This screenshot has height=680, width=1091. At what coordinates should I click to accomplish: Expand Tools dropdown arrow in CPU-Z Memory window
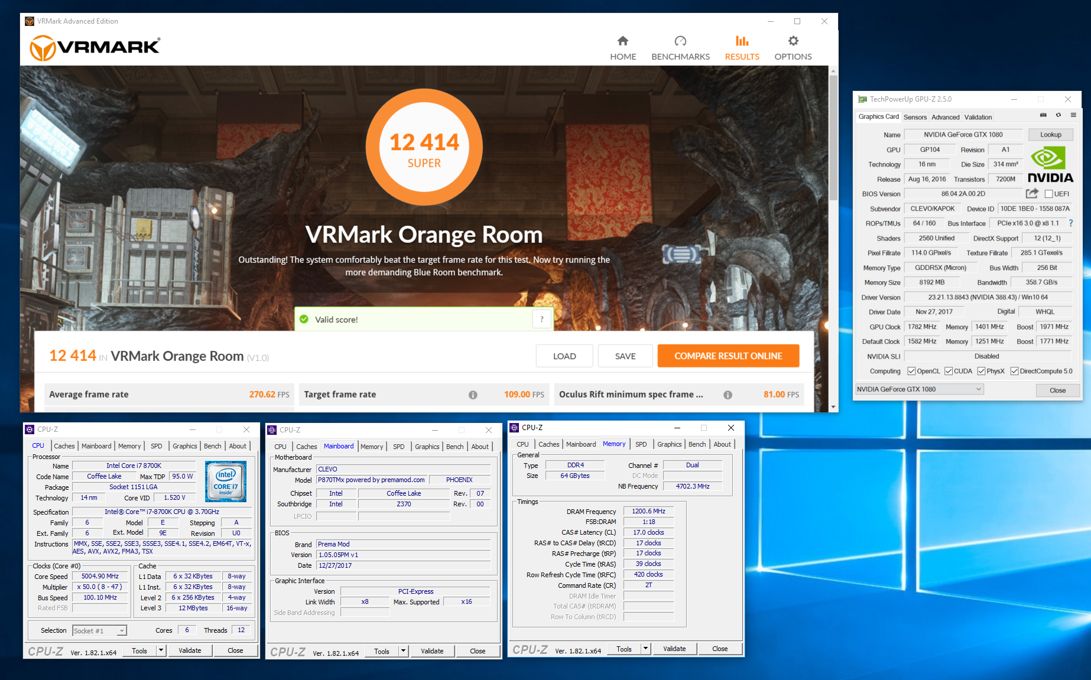tap(645, 649)
